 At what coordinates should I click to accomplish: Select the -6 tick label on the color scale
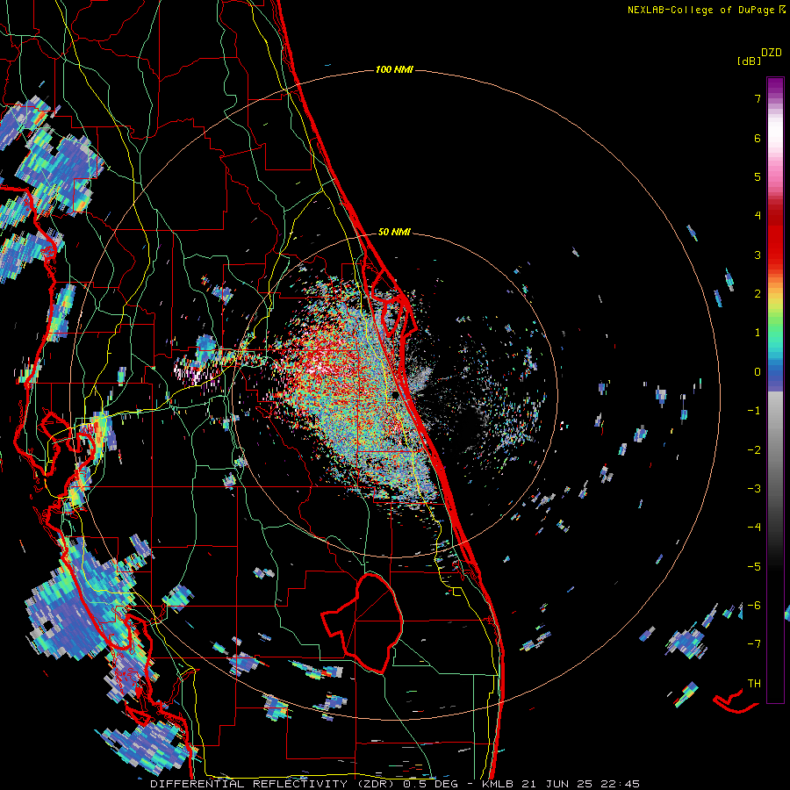754,606
